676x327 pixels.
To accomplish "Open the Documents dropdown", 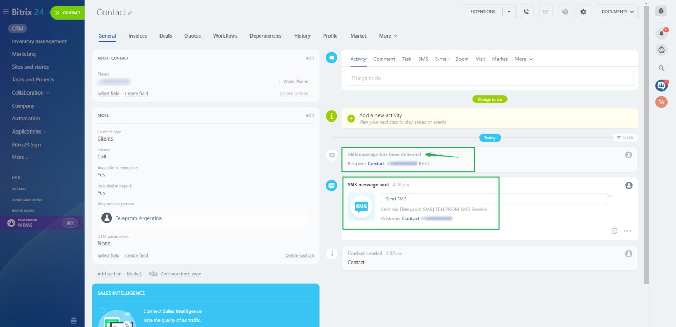I will [616, 12].
